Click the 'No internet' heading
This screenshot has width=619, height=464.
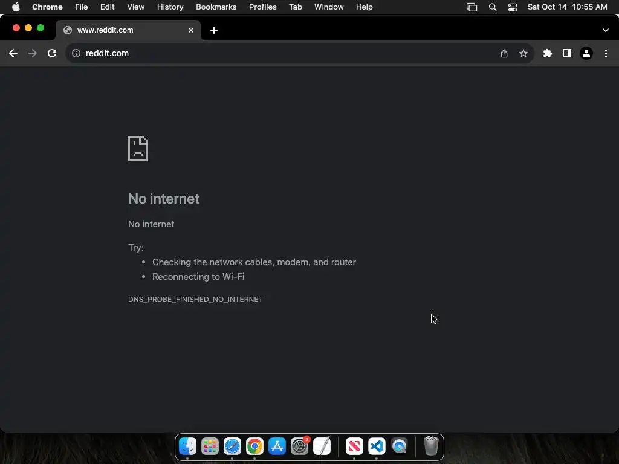pyautogui.click(x=164, y=198)
